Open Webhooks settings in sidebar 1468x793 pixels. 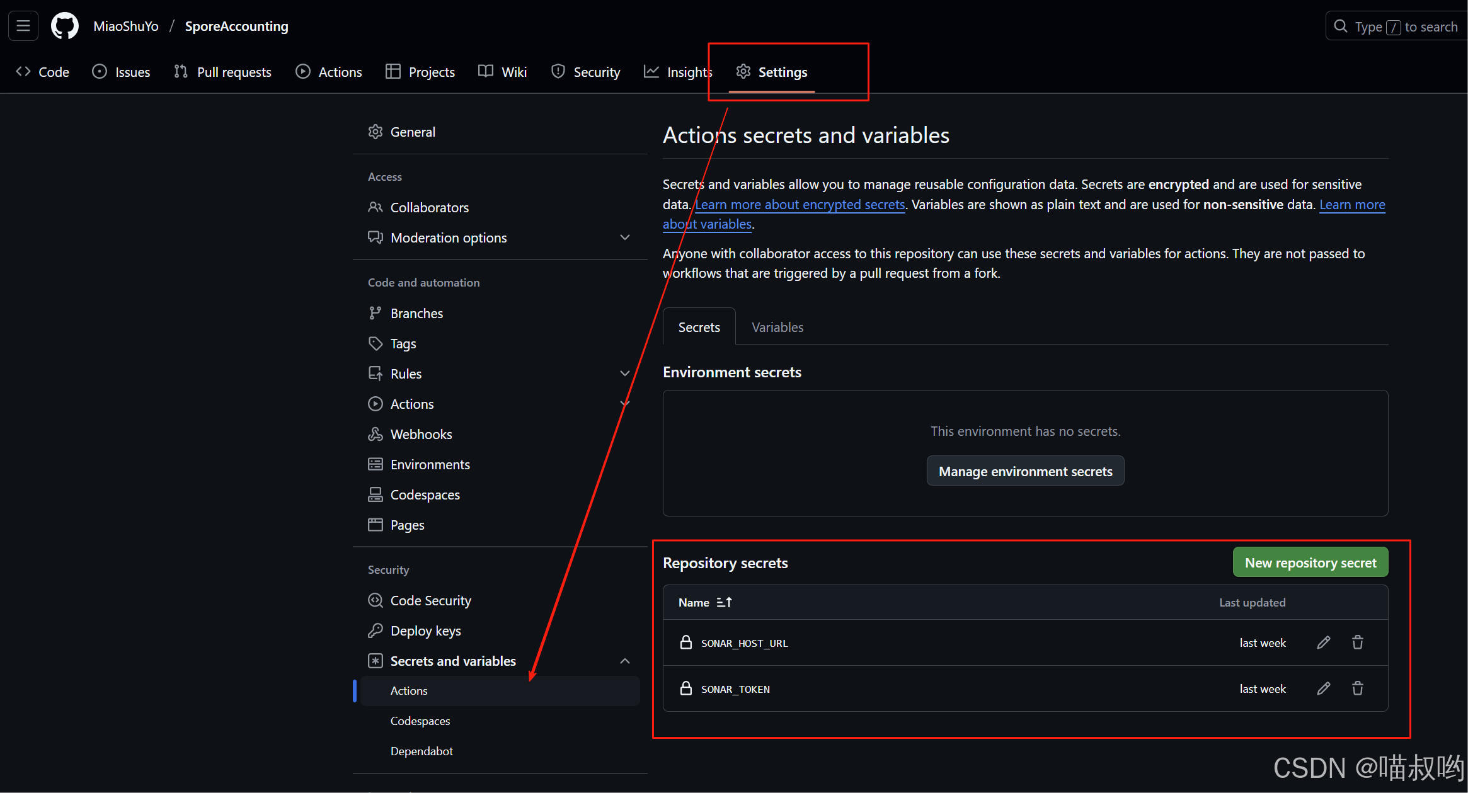(421, 435)
